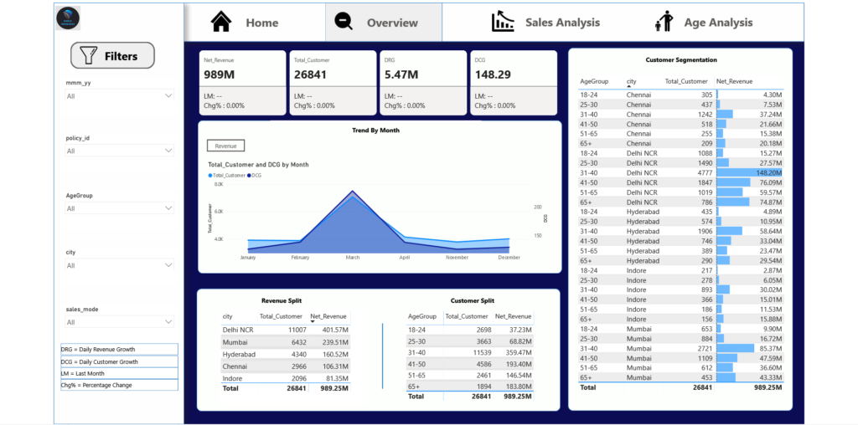
Task: Click the company logo at top left
Action: 68,18
